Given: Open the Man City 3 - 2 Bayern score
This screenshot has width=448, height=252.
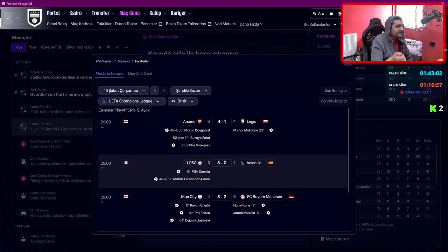Looking at the screenshot, I should tap(222, 197).
